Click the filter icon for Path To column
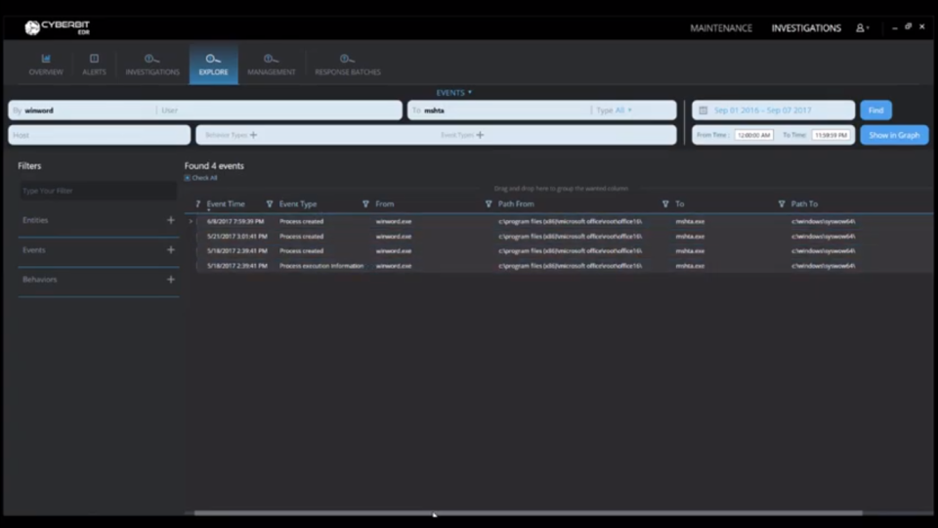 tap(782, 204)
